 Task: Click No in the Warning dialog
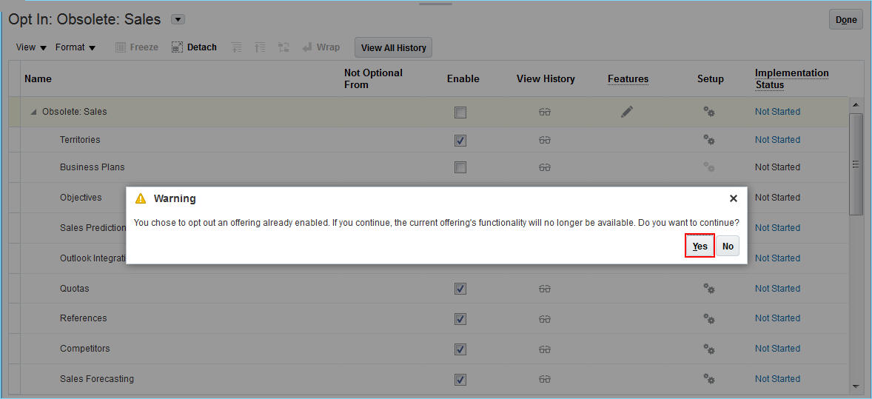[728, 247]
